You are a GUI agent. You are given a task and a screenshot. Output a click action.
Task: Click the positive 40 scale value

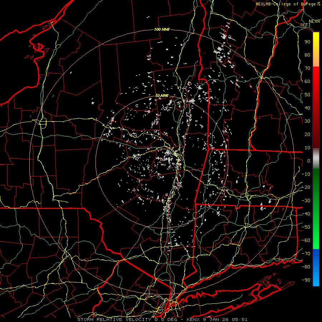[307, 108]
